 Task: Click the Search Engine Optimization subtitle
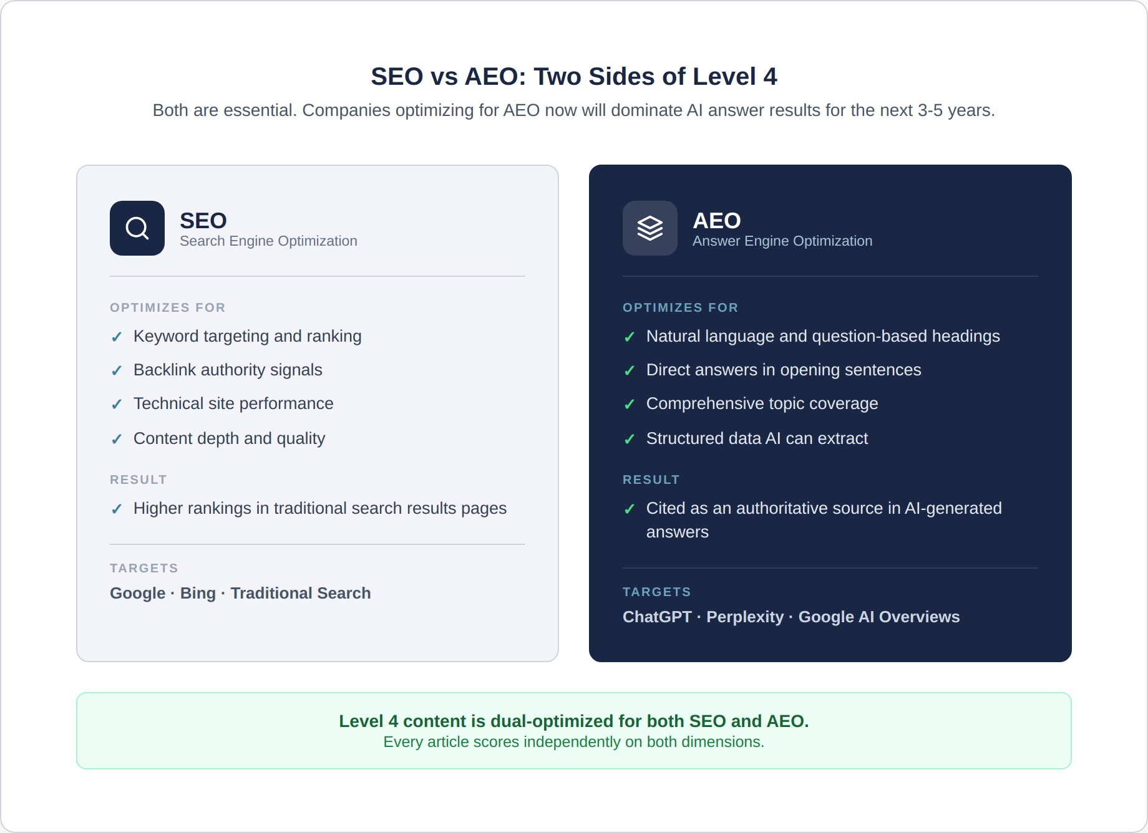268,241
